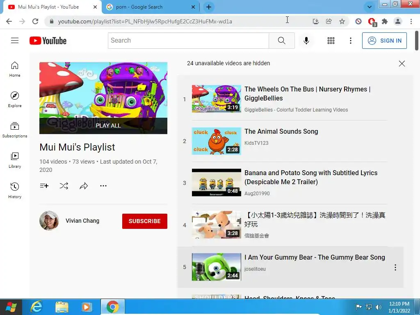Click the SUBSCRIBE button
420x315 pixels.
click(x=145, y=221)
